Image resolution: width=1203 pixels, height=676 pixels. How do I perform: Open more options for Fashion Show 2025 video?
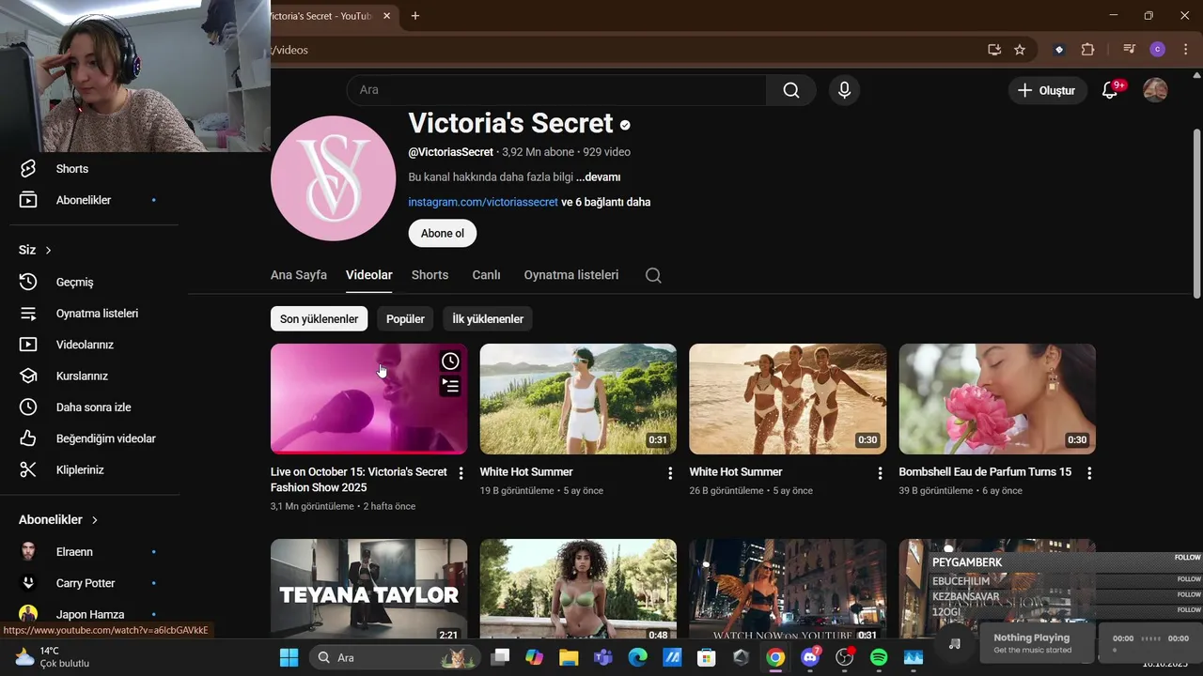pyautogui.click(x=461, y=473)
